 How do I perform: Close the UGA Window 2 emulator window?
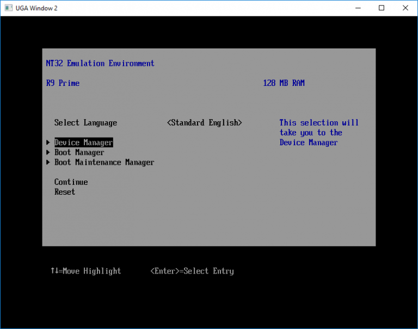click(405, 8)
